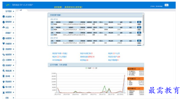Open the 仓储管理 warehouse icon
Screen dimensions: 182x99
click(4, 44)
